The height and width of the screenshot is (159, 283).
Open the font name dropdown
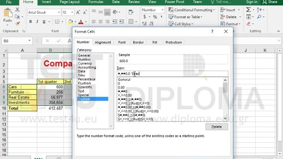pos(59,12)
